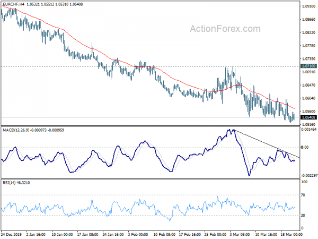The height and width of the screenshot is (239, 318).
Task: Click the 18 Mar 00:00 date marker
Action: [291, 234]
